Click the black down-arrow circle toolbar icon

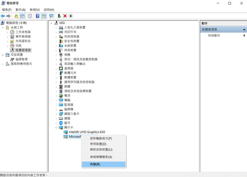click(x=71, y=16)
